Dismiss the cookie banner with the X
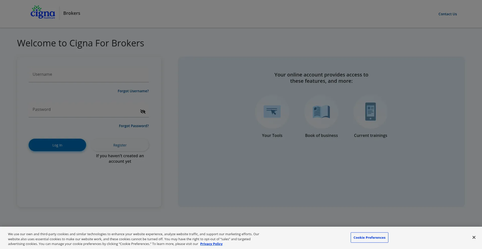 474,237
